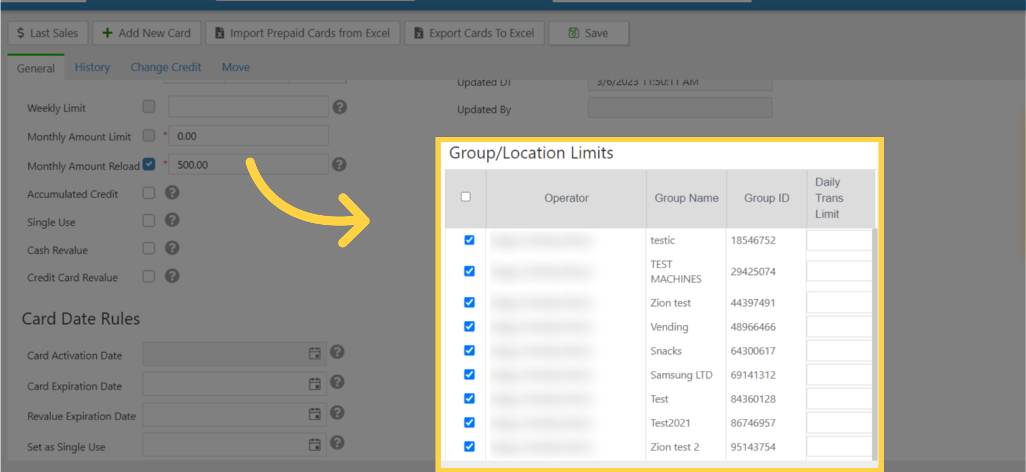Uncheck the Snacks group row
Image resolution: width=1026 pixels, height=472 pixels.
(x=469, y=350)
